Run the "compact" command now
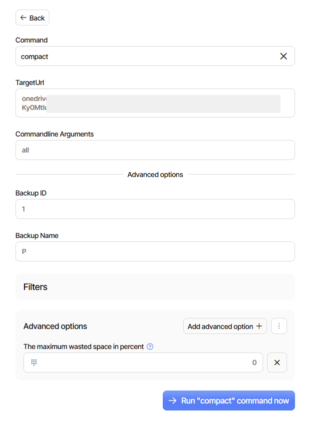This screenshot has height=421, width=317. (229, 400)
